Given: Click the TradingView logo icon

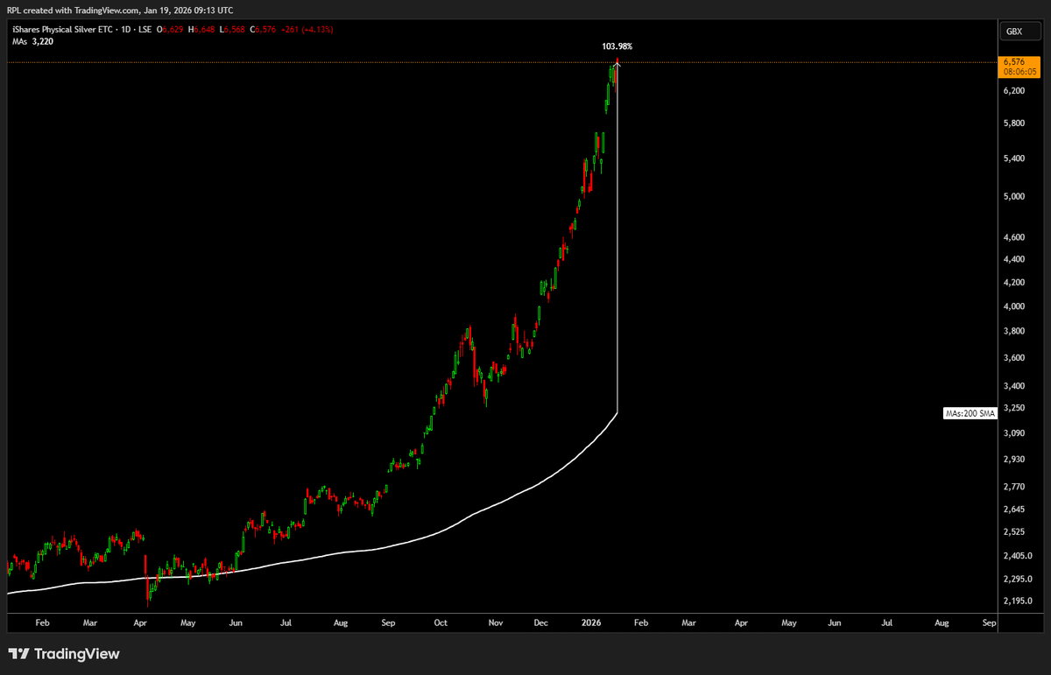Looking at the screenshot, I should coord(18,654).
